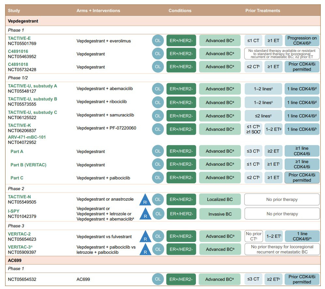Click the No prior therapy box for TACTIVE-N
325x289 pixels.
(282, 199)
